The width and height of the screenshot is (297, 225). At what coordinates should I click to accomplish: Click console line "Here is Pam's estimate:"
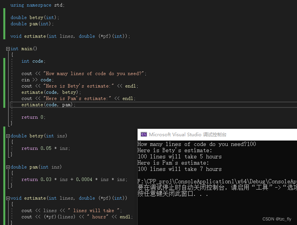pyautogui.click(x=173, y=163)
